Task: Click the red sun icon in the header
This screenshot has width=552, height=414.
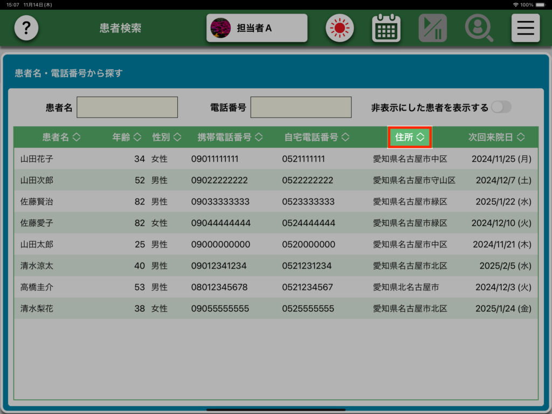Action: coord(339,28)
